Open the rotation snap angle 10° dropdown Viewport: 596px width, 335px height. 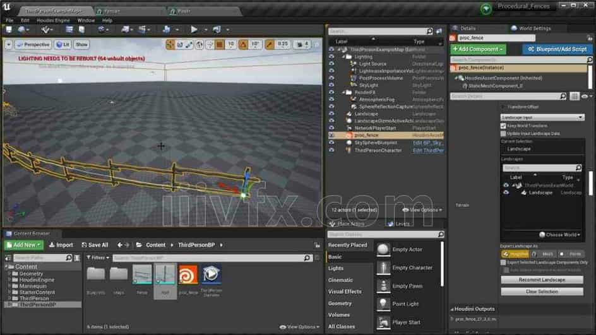click(255, 45)
